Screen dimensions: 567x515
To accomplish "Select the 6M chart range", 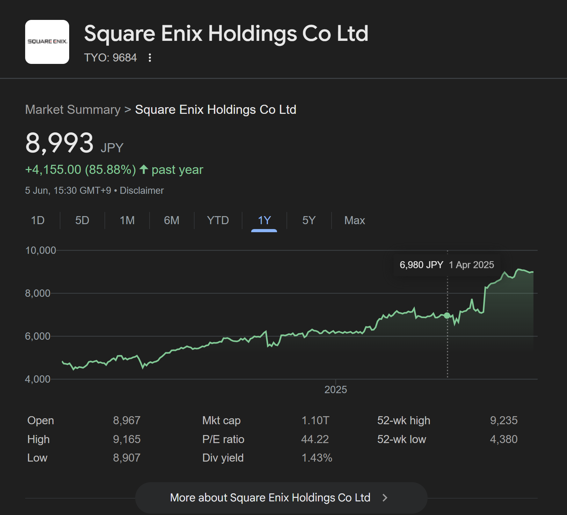I will tap(172, 220).
